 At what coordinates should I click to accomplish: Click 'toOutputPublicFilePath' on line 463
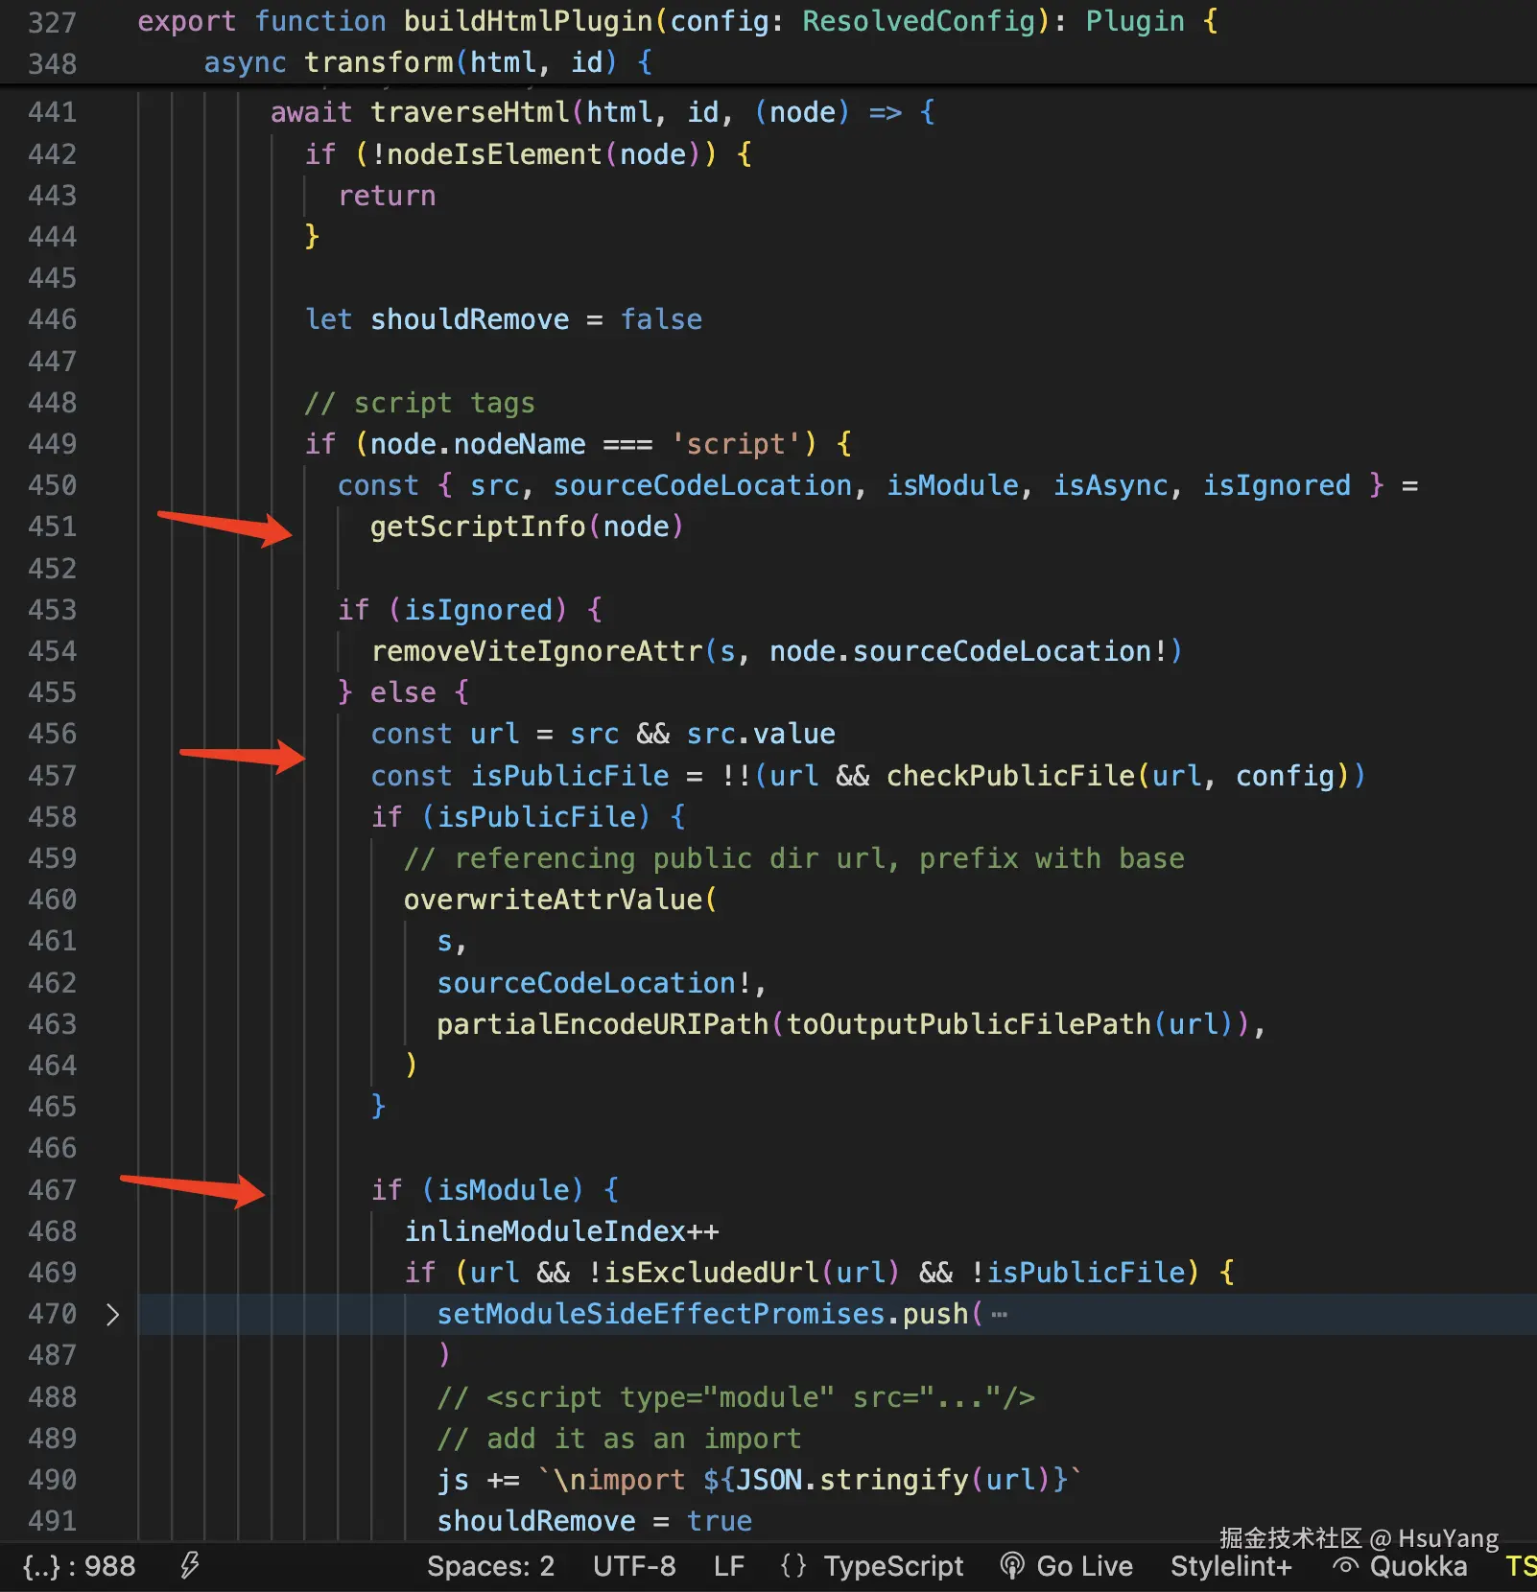pyautogui.click(x=969, y=1024)
